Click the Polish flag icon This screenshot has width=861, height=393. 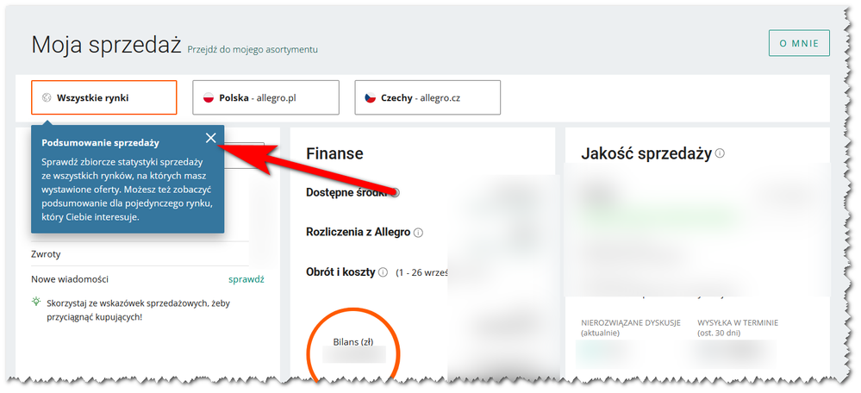pyautogui.click(x=208, y=98)
